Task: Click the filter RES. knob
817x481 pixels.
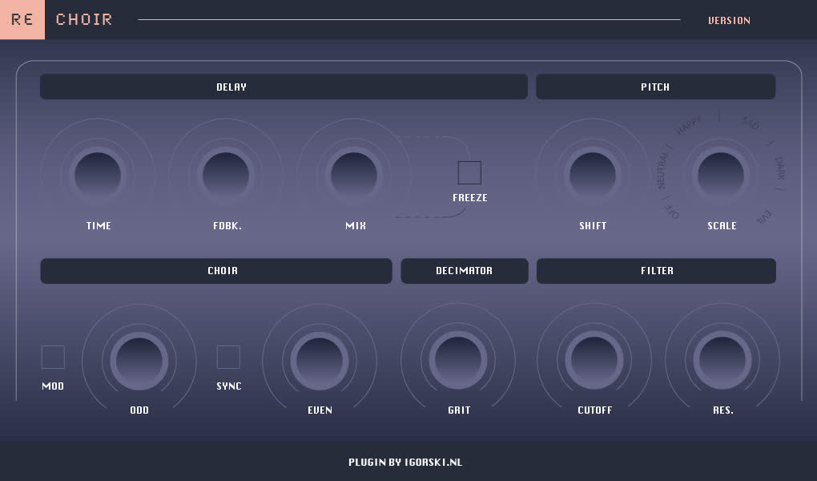Action: pos(722,360)
